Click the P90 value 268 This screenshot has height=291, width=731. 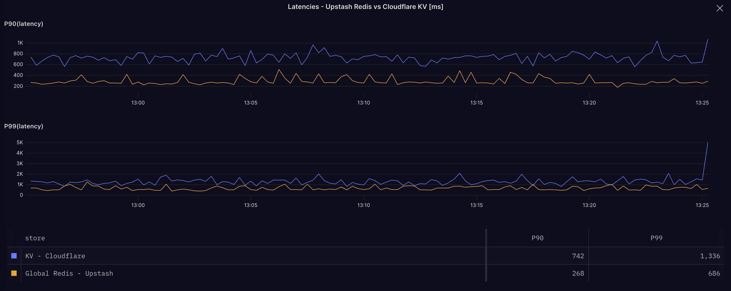click(x=578, y=273)
